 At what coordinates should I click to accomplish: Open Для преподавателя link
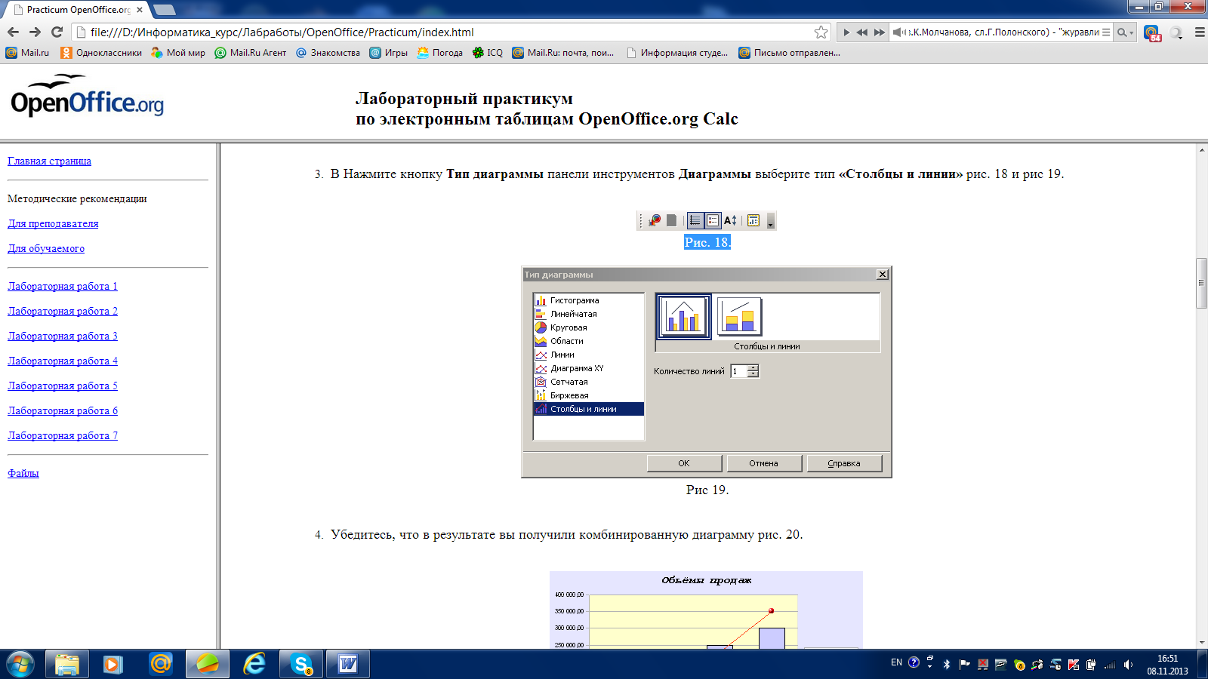tap(53, 223)
